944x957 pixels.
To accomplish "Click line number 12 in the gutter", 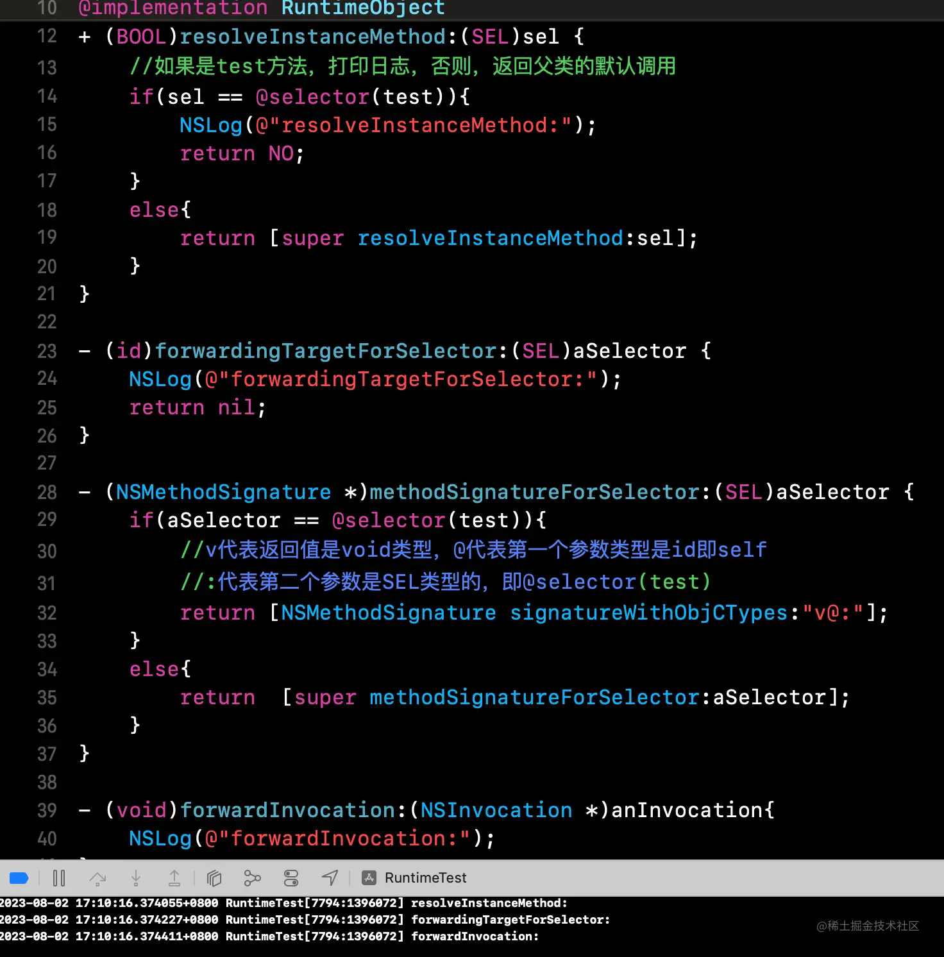I will (47, 36).
